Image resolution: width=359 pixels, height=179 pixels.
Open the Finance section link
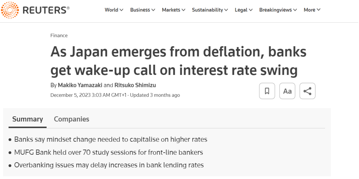click(59, 36)
